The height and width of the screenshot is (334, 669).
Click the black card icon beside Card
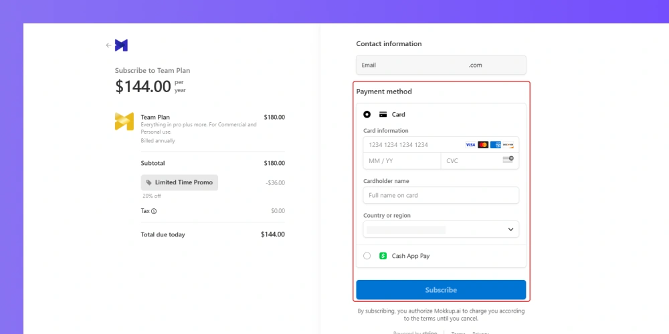pos(383,115)
